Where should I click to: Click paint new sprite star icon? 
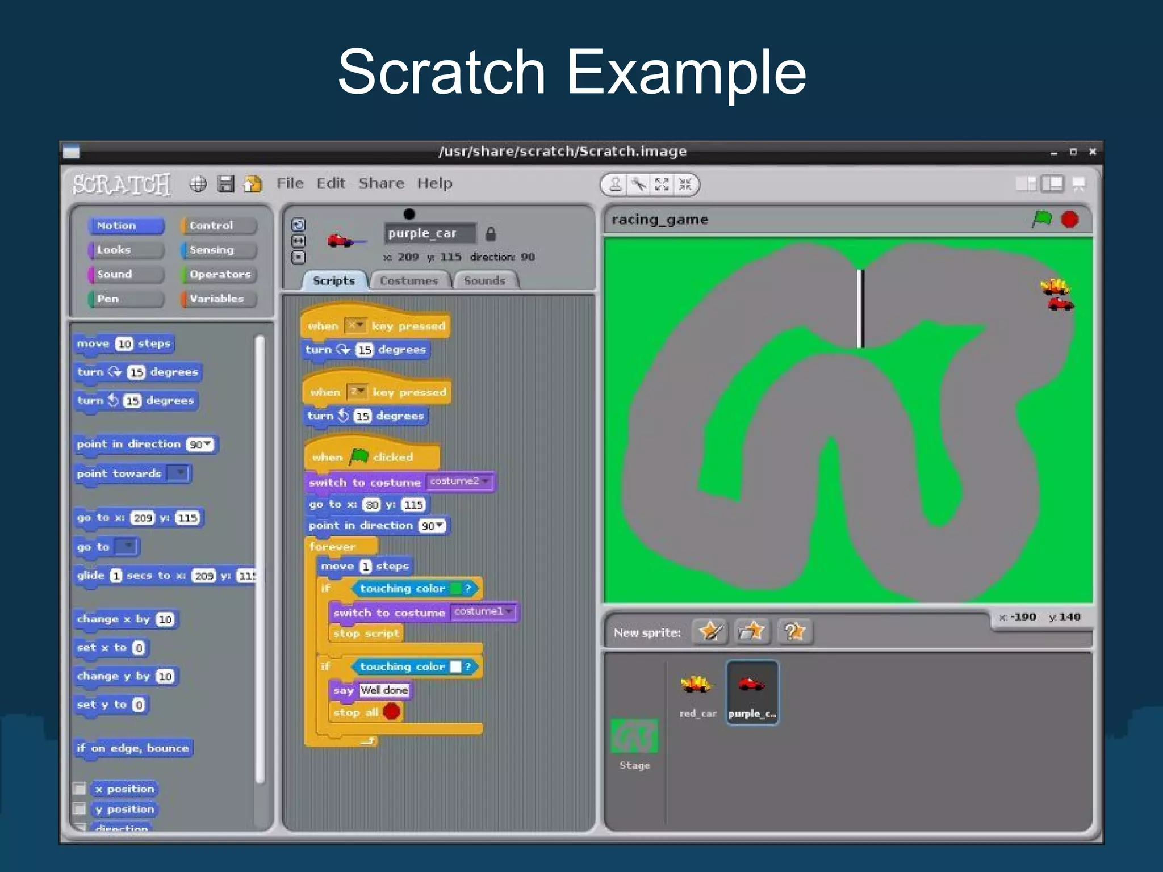click(710, 631)
